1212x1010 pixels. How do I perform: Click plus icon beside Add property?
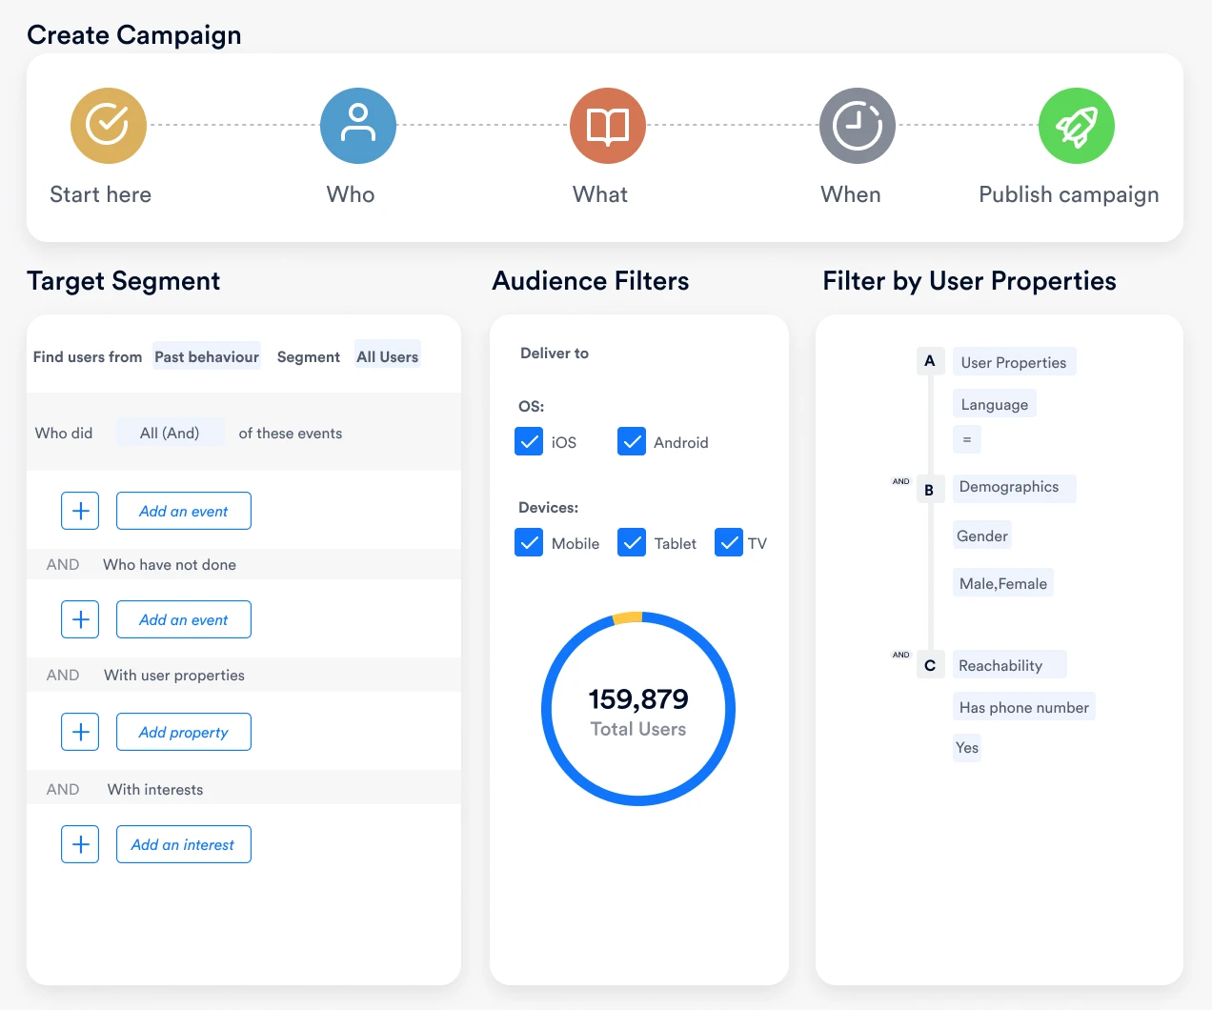80,732
